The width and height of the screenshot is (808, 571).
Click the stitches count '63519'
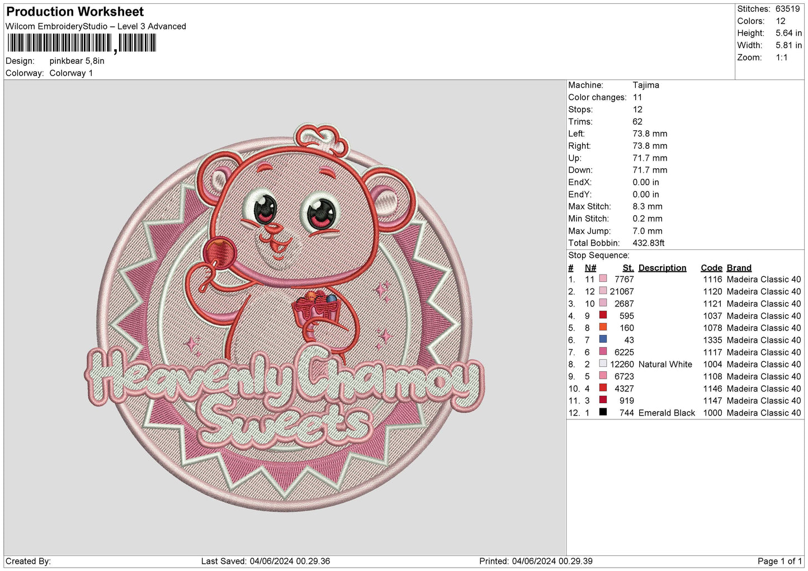tap(787, 9)
